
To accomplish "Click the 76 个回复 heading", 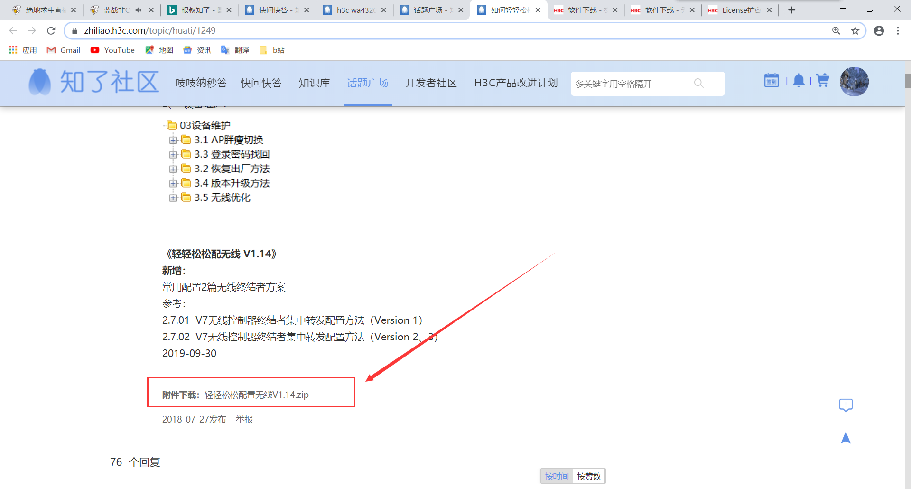I will tap(135, 462).
